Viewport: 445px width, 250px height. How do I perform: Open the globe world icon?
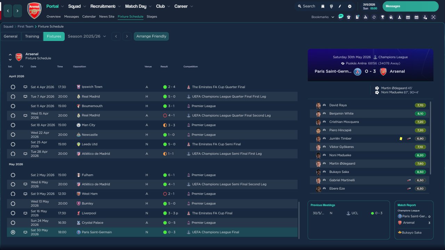(331, 6)
